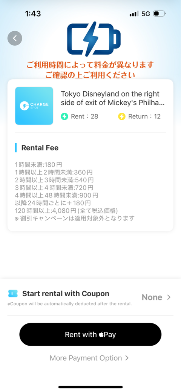Click the blue coupon ticket icon
Screen dimensions: 181x392
pos(13,294)
